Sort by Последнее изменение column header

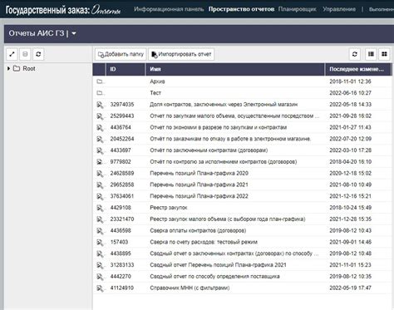[x=357, y=69]
